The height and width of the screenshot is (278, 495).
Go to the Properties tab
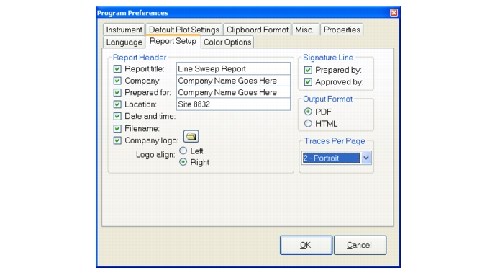(342, 30)
